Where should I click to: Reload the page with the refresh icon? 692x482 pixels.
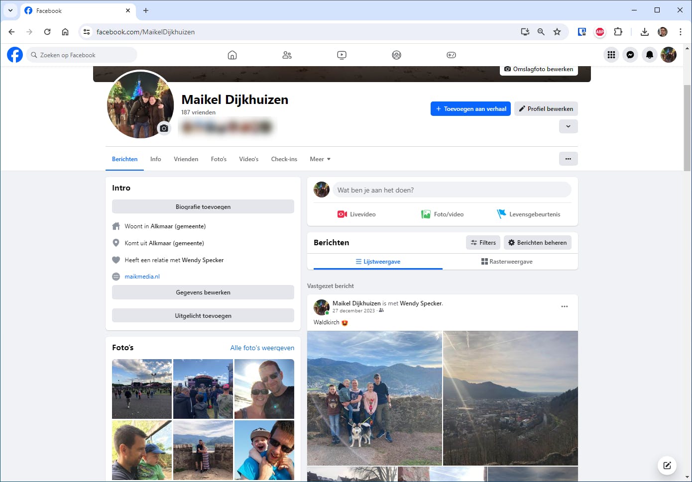47,32
